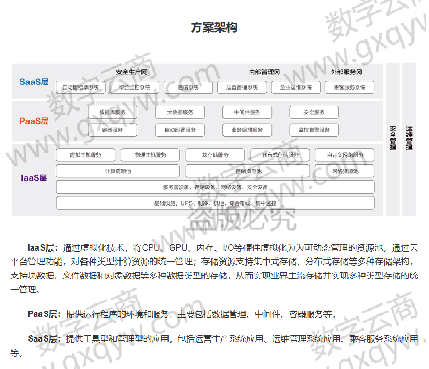The height and width of the screenshot is (369, 429).
Task: Click the 通信系统 box
Action: pos(188,87)
